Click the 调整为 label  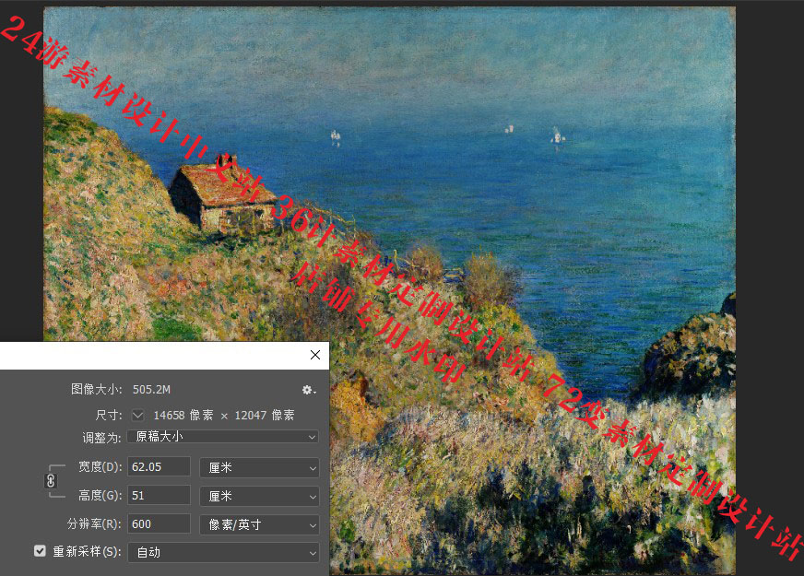pos(101,438)
